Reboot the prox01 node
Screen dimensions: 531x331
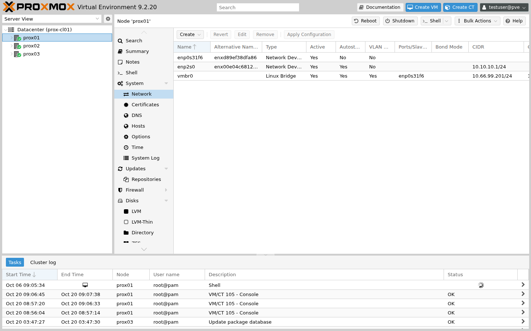365,21
